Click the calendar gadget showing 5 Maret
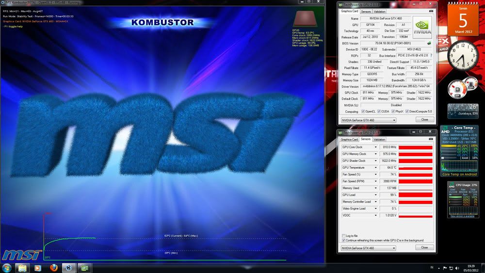 pyautogui.click(x=463, y=18)
